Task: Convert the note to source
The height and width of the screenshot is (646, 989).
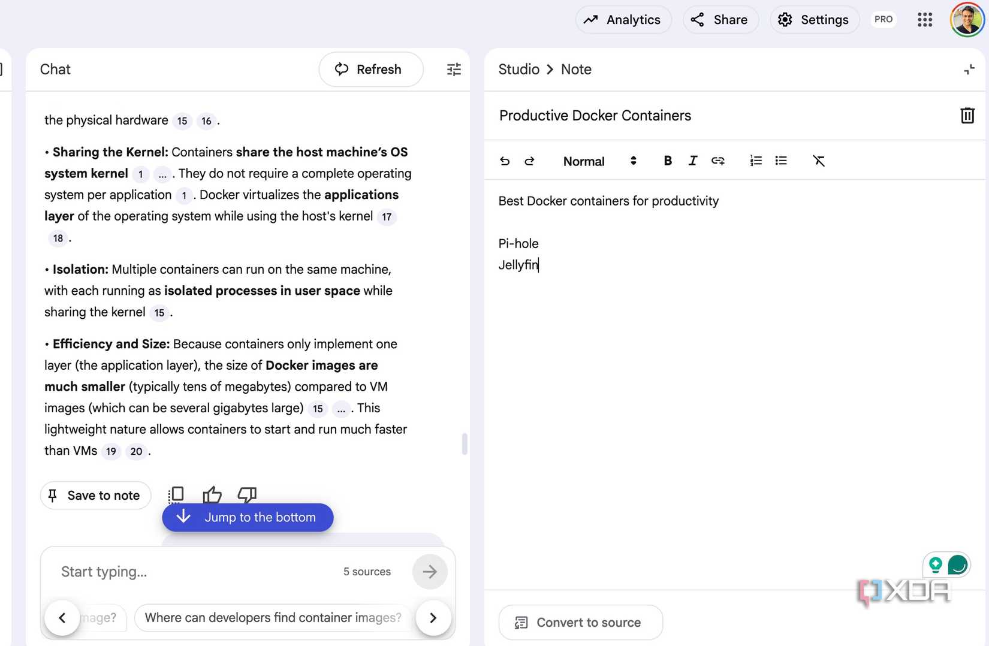Action: pos(581,623)
